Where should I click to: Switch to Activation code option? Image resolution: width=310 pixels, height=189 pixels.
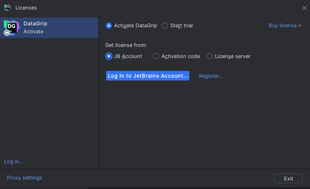point(156,56)
